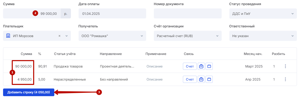The width and height of the screenshot is (301, 100).
Task: Open the Счёт организации dropdown
Action: click(x=187, y=36)
